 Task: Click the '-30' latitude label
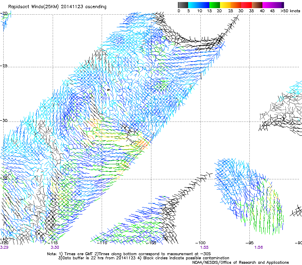coord(4,120)
